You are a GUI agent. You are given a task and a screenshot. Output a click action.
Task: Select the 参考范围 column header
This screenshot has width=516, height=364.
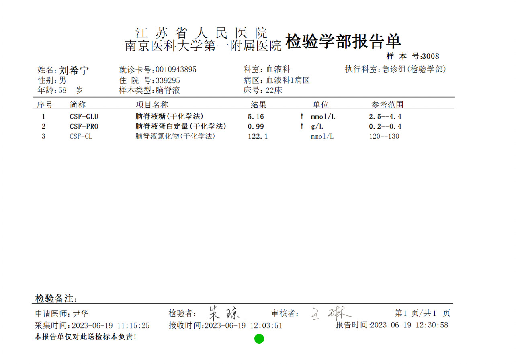tap(387, 105)
